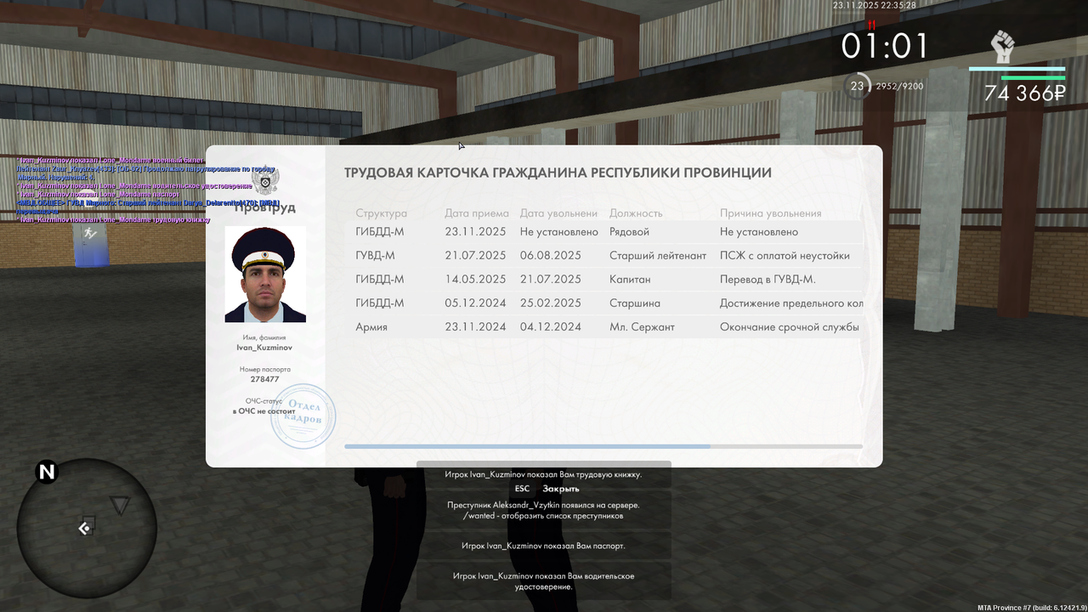This screenshot has width=1088, height=612.
Task: Click the N compass marker on the minimap
Action: tap(46, 472)
